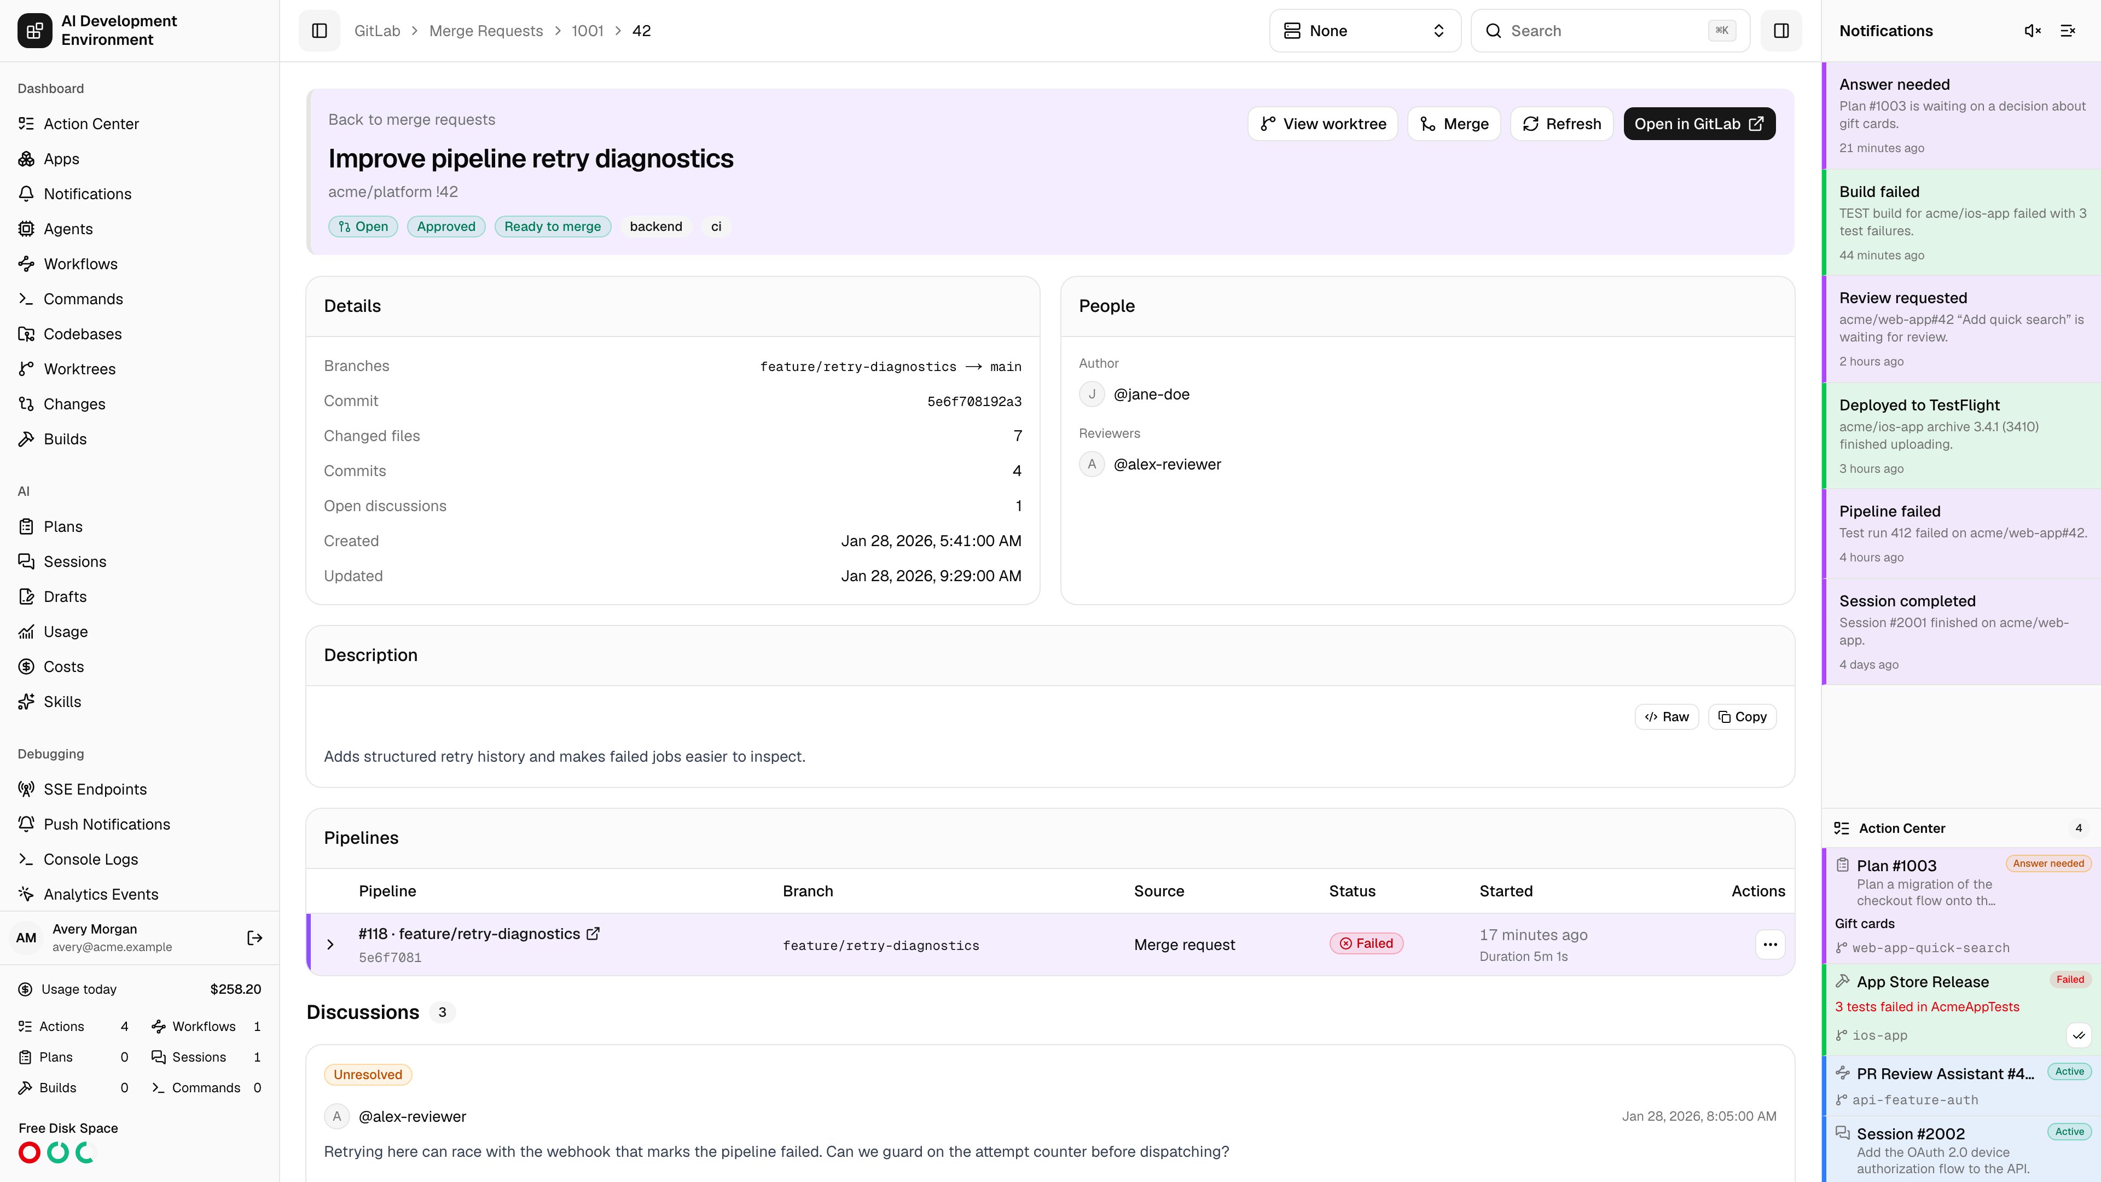Open pipeline #118 actions menu
The image size is (2101, 1182).
[1770, 944]
